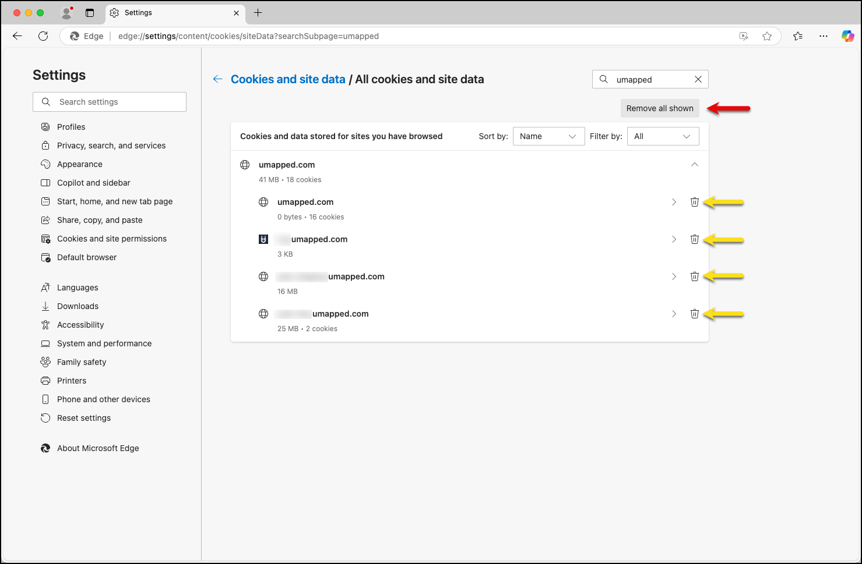
Task: Click the Edge logo in the address bar
Action: [x=75, y=36]
